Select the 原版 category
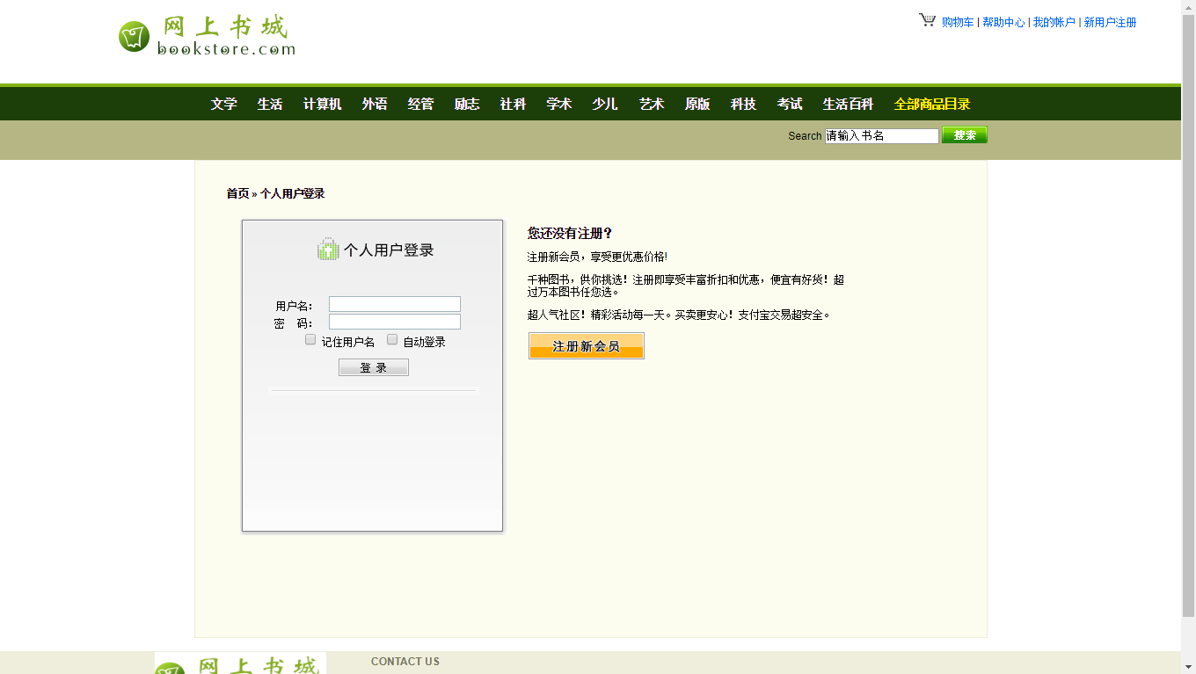The width and height of the screenshot is (1196, 674). [697, 104]
